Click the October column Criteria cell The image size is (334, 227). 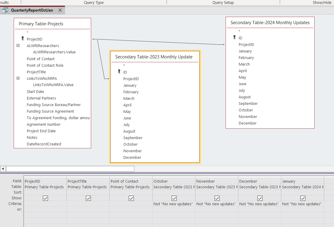click(x=174, y=204)
